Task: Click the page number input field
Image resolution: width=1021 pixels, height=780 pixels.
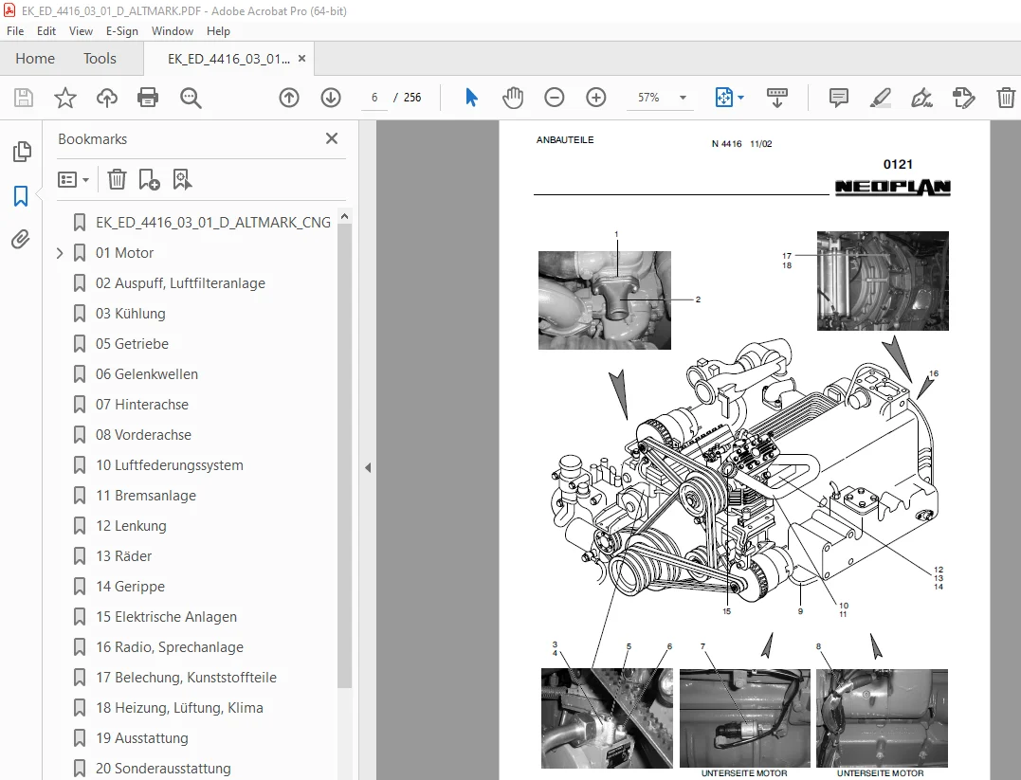Action: coord(374,98)
